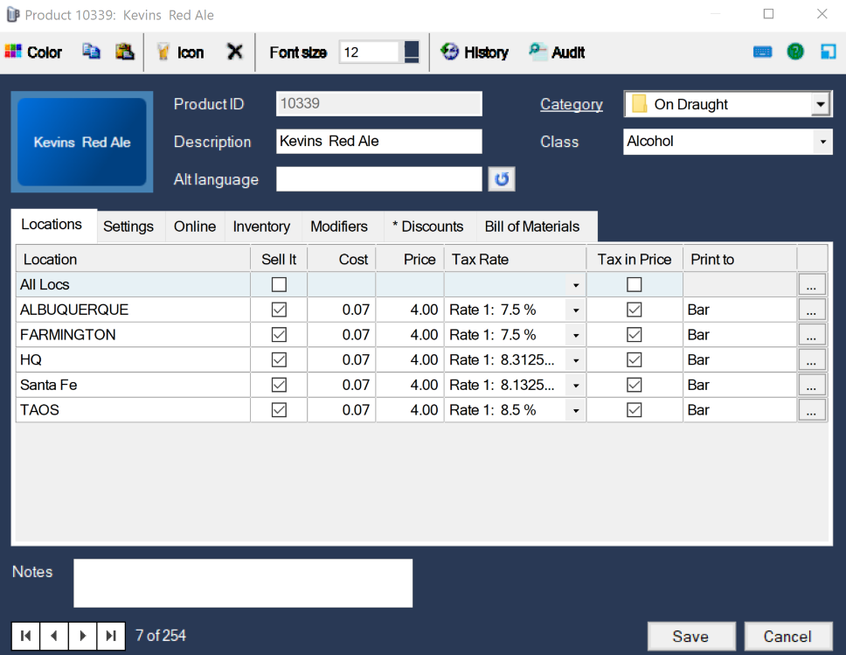
Task: Open Tax Rate dropdown for ALBUQUERQUE
Action: (576, 310)
